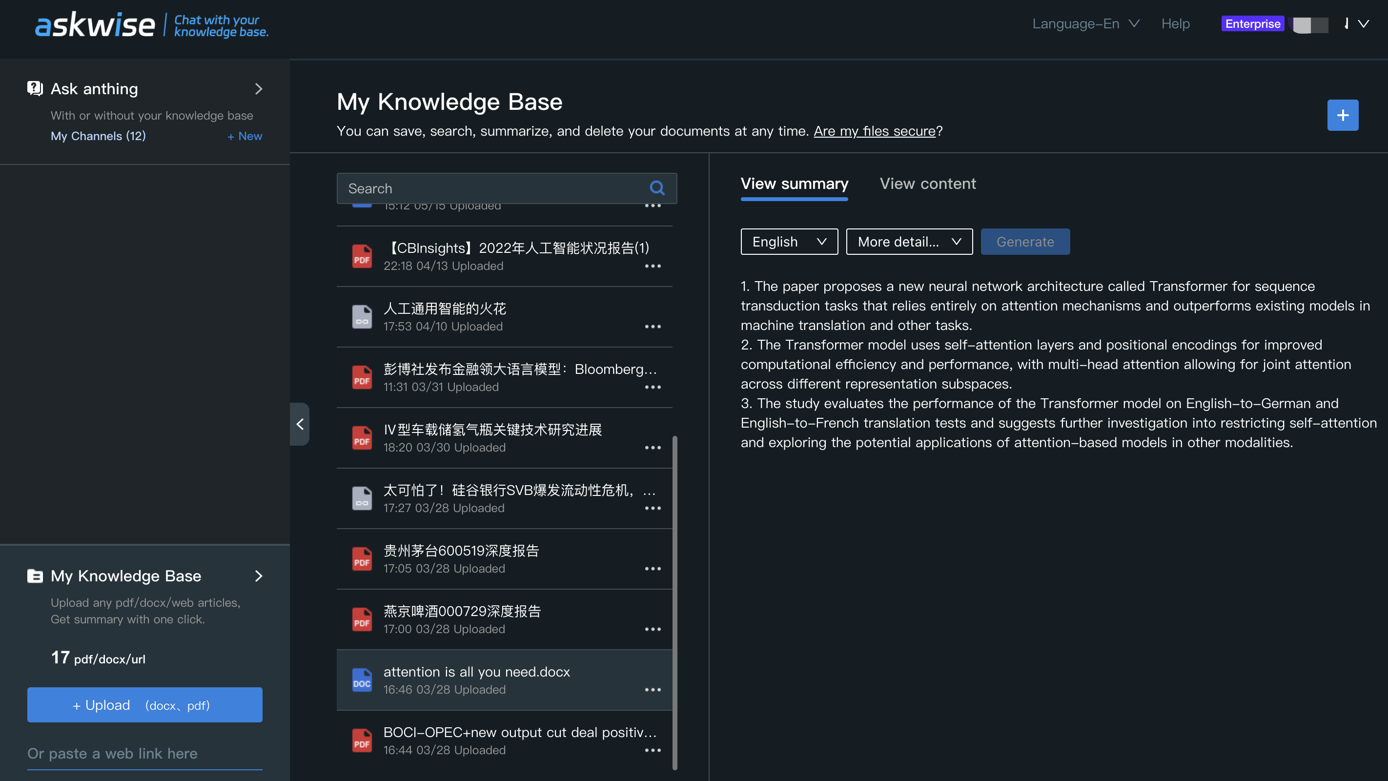Select the BOCI-OPEC+ document
This screenshot has width=1388, height=781.
click(x=504, y=740)
